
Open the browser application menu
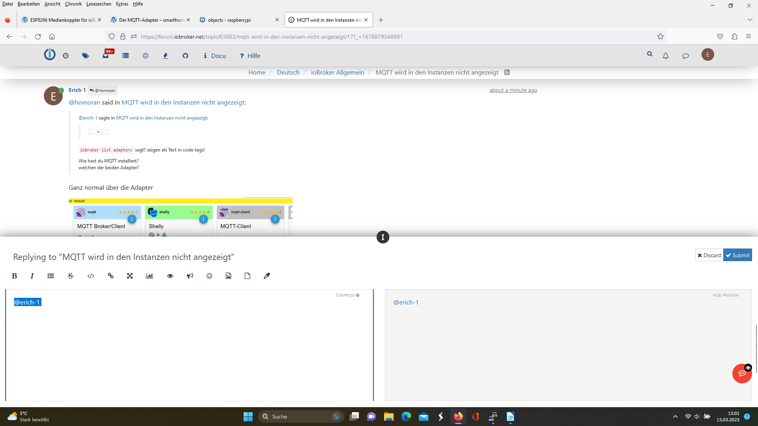(749, 37)
